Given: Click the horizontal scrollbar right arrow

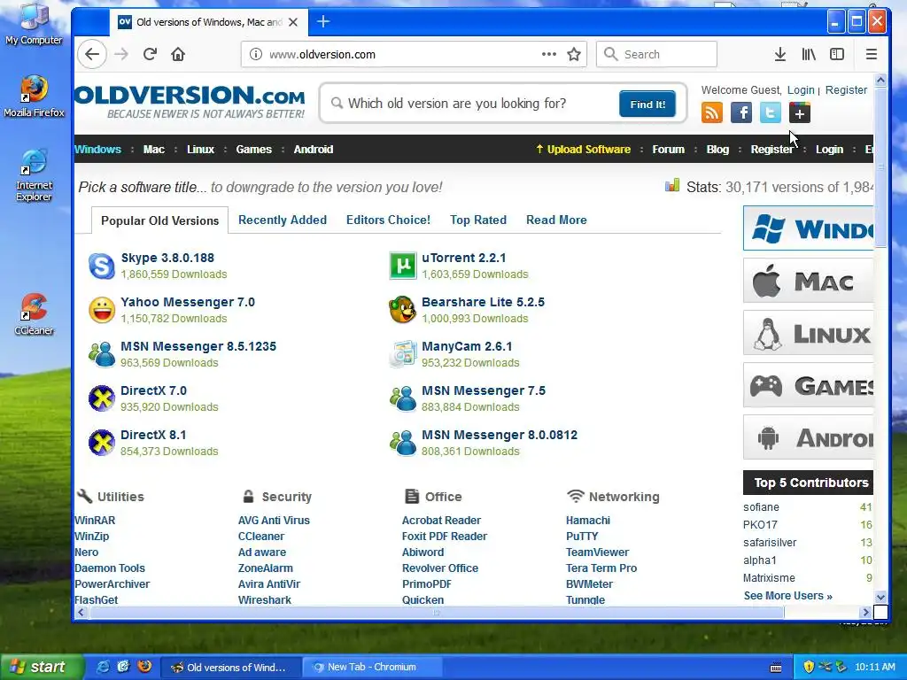Looking at the screenshot, I should (x=865, y=612).
